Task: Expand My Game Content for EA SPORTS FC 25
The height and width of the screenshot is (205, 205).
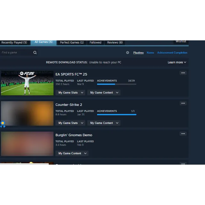Action: [104, 93]
